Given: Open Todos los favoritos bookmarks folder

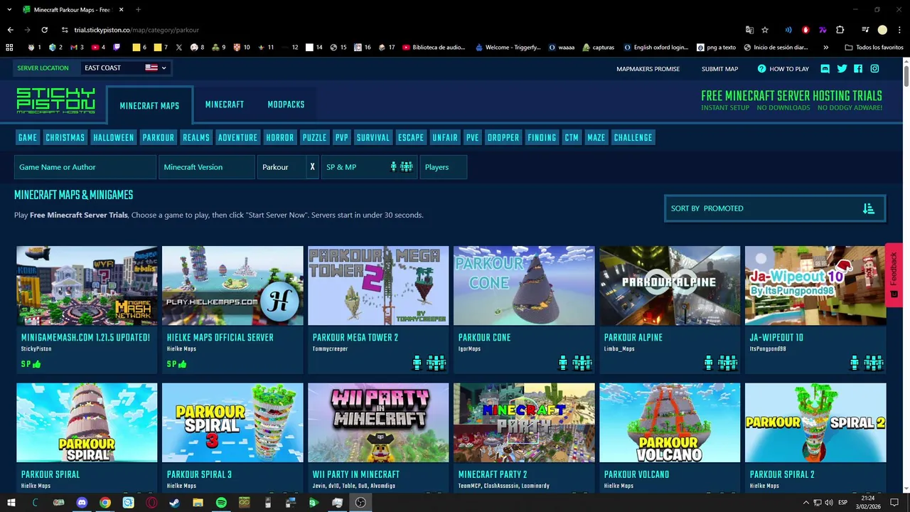Looking at the screenshot, I should (874, 48).
